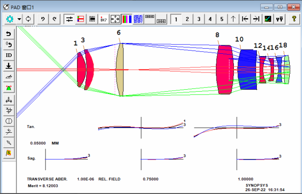Click the sidebar undo arrow icon
302x194 pixels.
[8, 34]
